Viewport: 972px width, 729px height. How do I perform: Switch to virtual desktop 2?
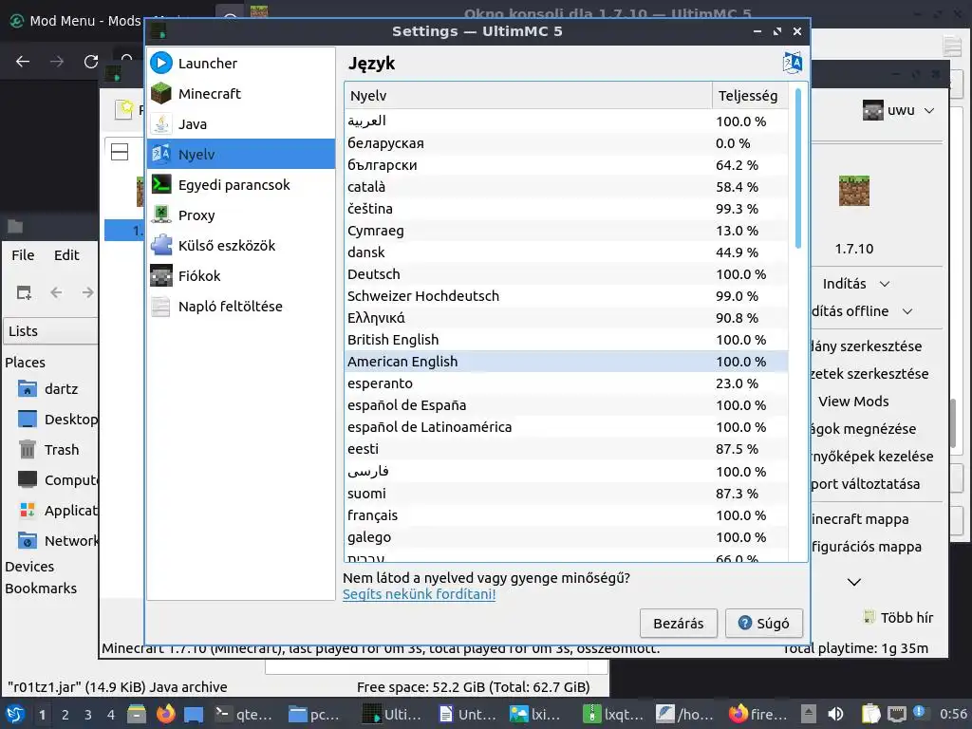pyautogui.click(x=65, y=715)
